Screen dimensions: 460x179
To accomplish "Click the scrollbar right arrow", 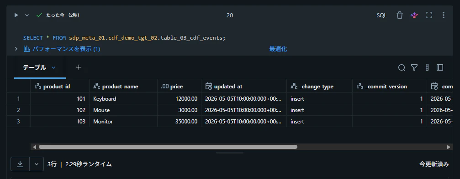I will pyautogui.click(x=448, y=147).
